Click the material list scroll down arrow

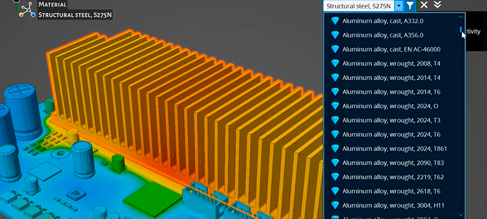461,215
